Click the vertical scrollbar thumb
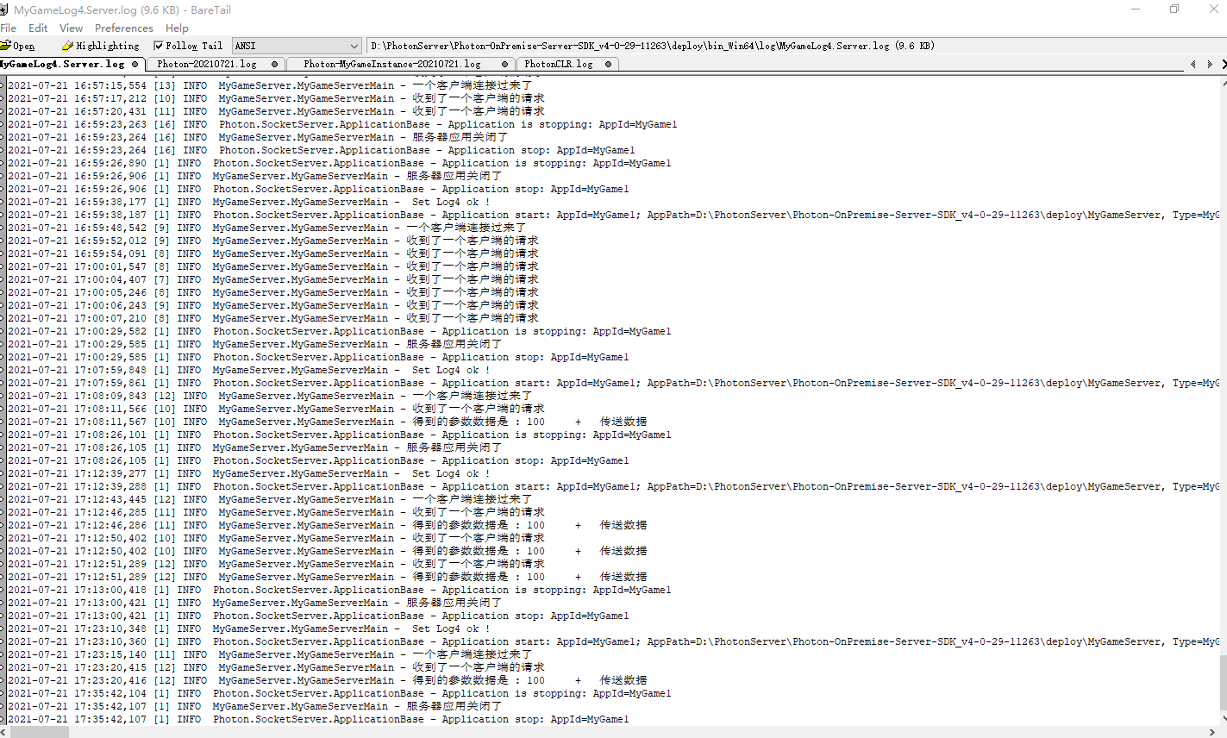The image size is (1227, 738). 1224,681
